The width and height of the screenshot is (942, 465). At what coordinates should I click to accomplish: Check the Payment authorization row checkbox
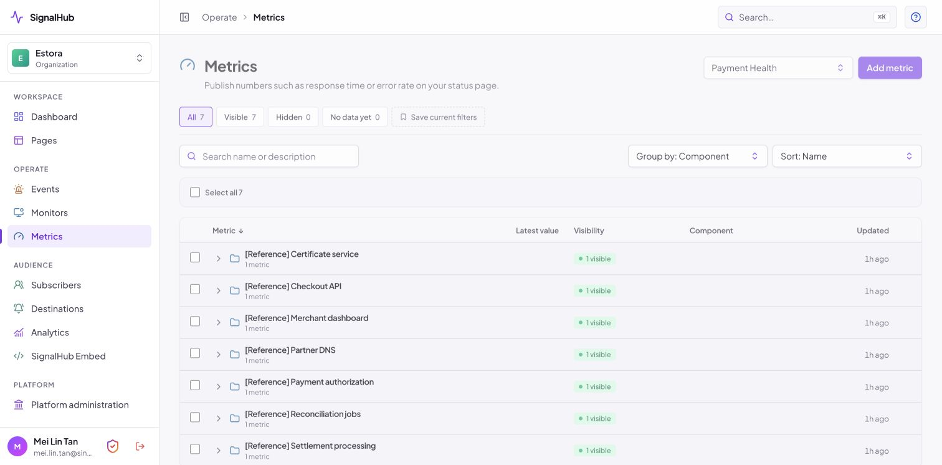(x=195, y=385)
